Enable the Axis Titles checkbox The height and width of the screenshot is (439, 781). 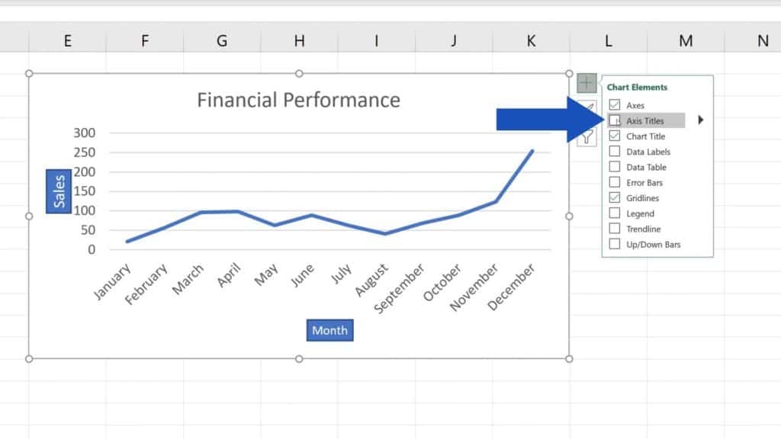click(x=615, y=120)
